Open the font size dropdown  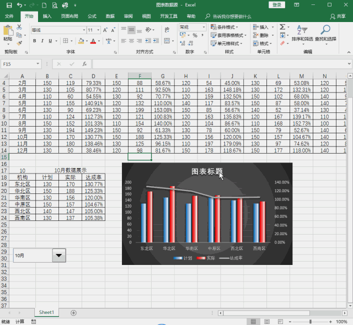pos(99,30)
